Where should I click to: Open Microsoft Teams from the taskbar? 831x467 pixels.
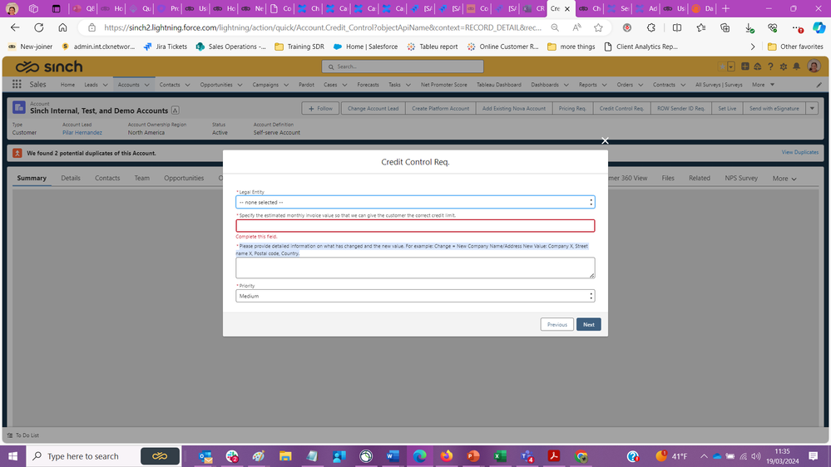(527, 456)
